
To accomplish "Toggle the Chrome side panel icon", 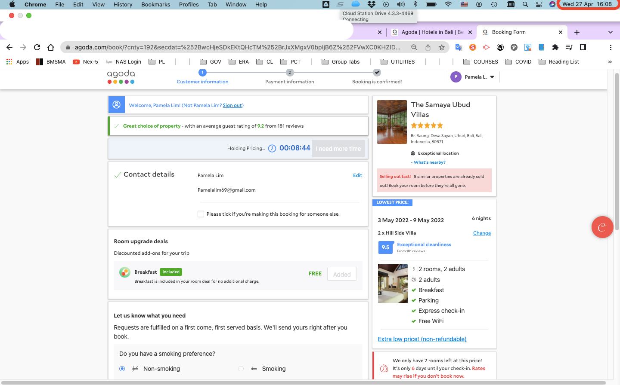I will pos(583,47).
